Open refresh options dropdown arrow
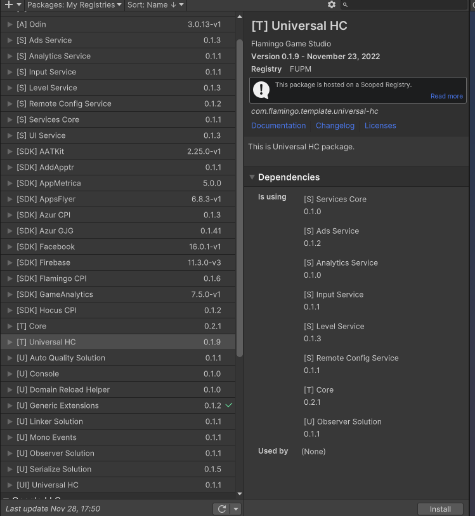The image size is (475, 516). pos(236,509)
